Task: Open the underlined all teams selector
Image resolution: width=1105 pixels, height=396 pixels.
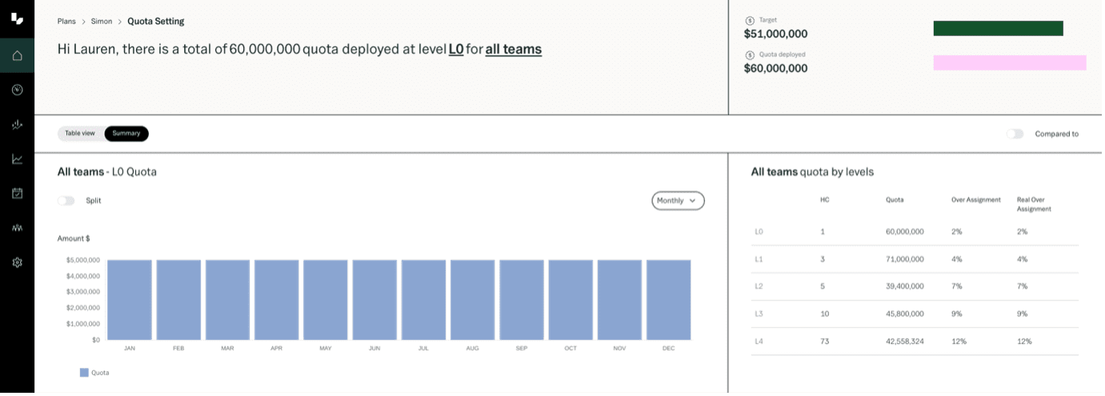Action: coord(513,49)
